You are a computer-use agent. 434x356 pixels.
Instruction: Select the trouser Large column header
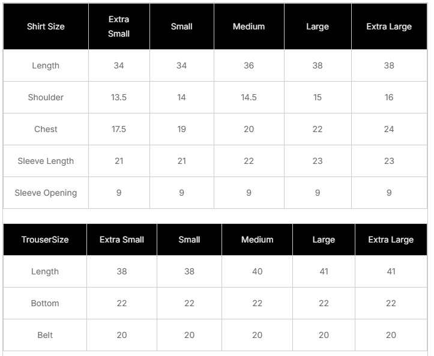click(324, 240)
